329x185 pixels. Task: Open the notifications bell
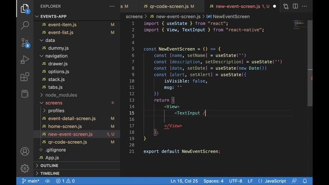(305, 181)
